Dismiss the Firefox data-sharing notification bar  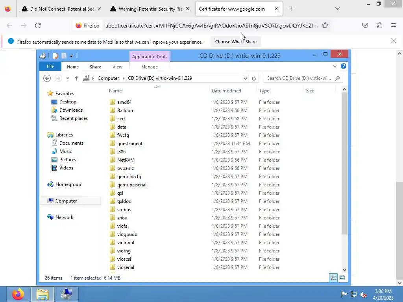[393, 41]
